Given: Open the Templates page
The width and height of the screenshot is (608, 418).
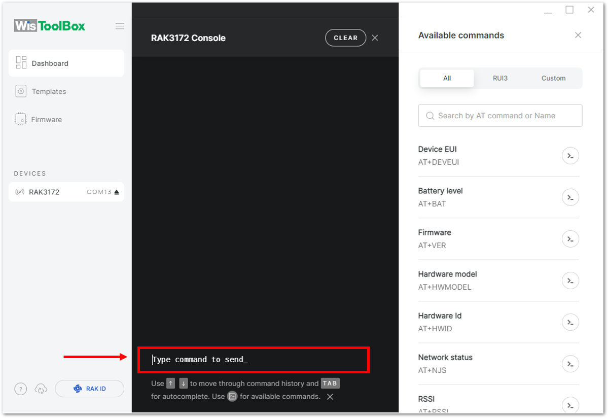Looking at the screenshot, I should pos(66,91).
